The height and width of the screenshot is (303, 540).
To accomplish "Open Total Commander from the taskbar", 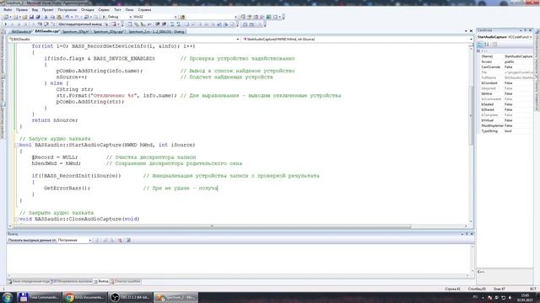I will click(39, 297).
